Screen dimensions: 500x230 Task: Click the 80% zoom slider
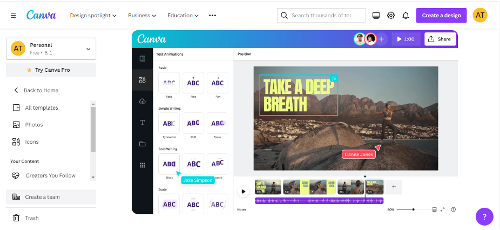click(x=413, y=209)
